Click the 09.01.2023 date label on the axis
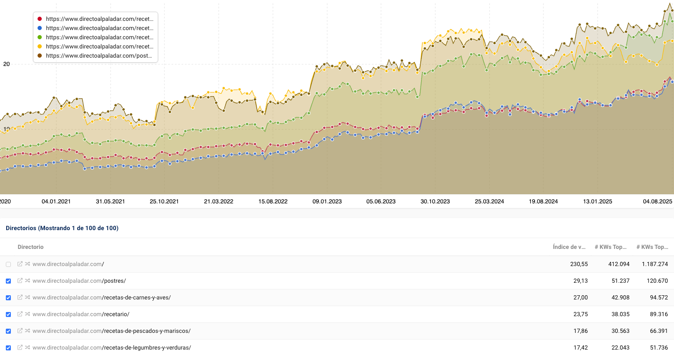This screenshot has height=355, width=674. point(327,201)
